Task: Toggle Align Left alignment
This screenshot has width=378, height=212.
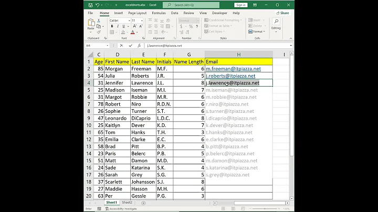Action: pyautogui.click(x=150, y=26)
